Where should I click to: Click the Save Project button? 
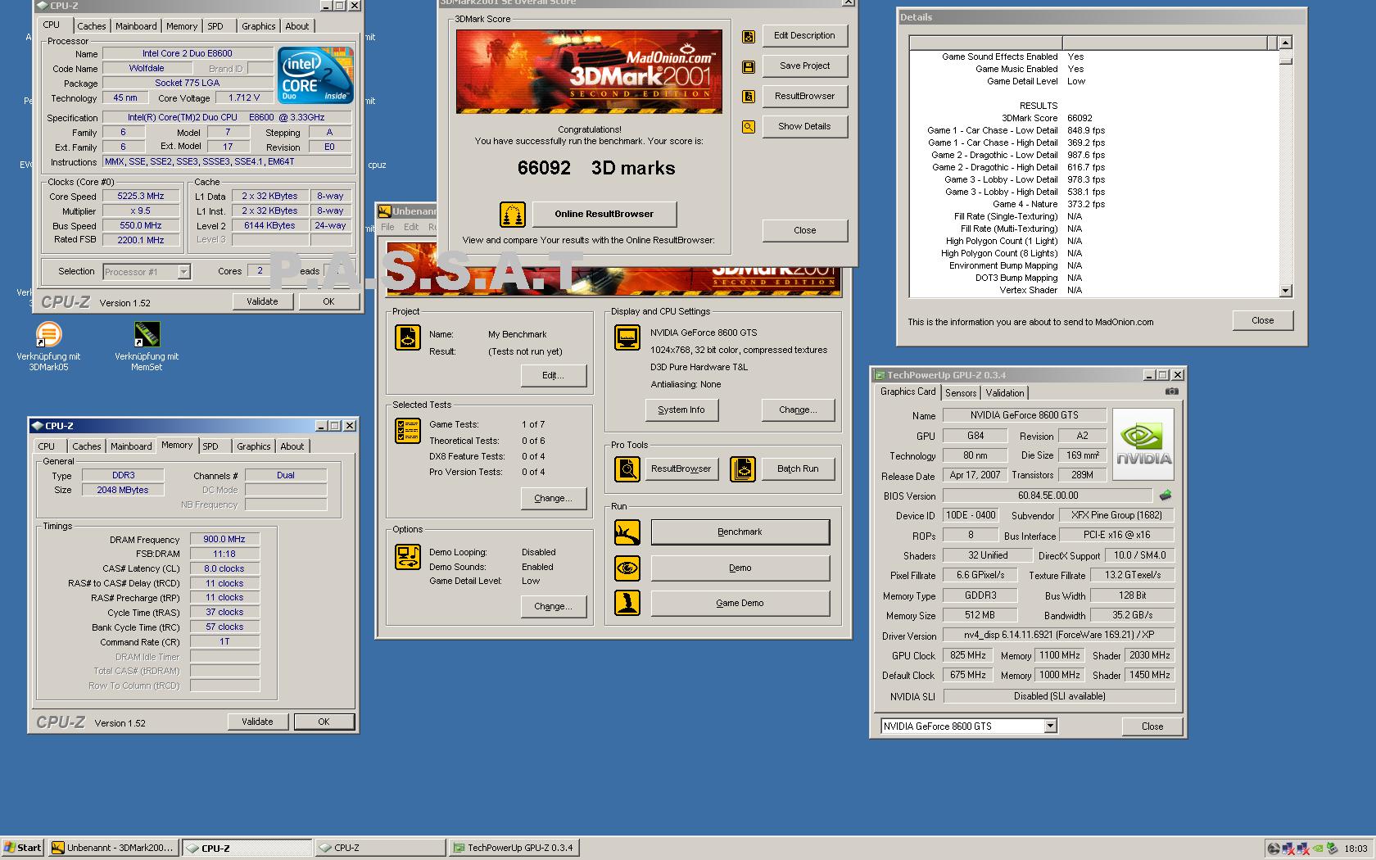pos(805,66)
